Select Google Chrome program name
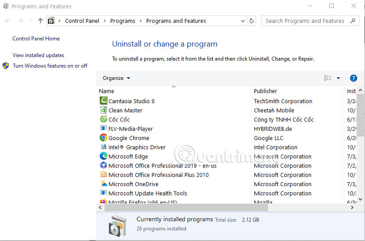Image resolution: width=365 pixels, height=241 pixels. tap(129, 138)
